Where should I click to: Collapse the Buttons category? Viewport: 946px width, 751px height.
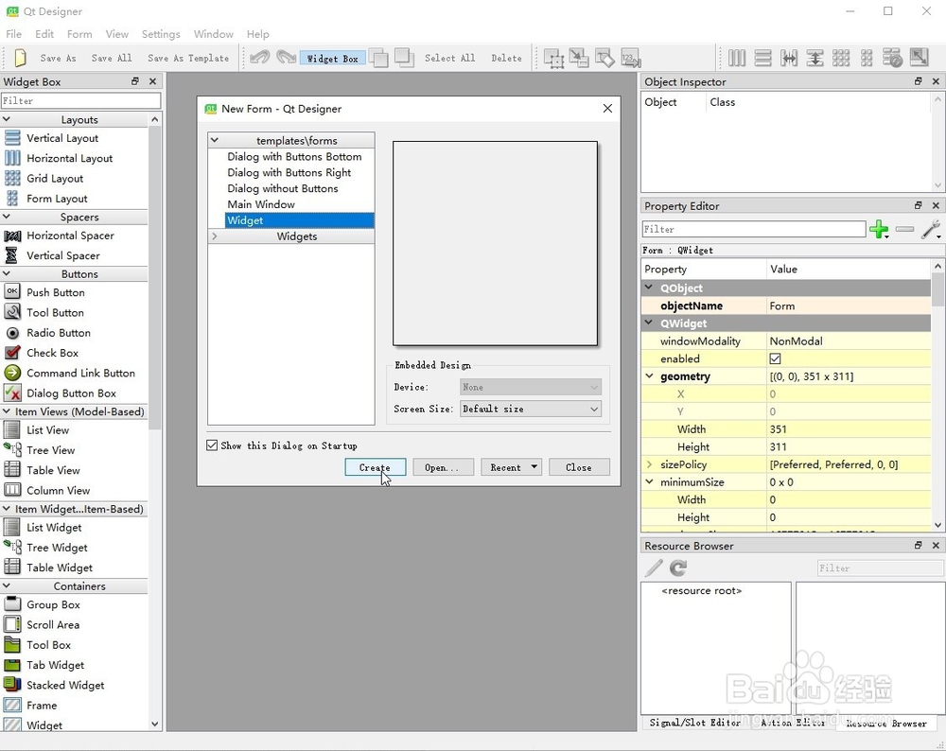[7, 274]
